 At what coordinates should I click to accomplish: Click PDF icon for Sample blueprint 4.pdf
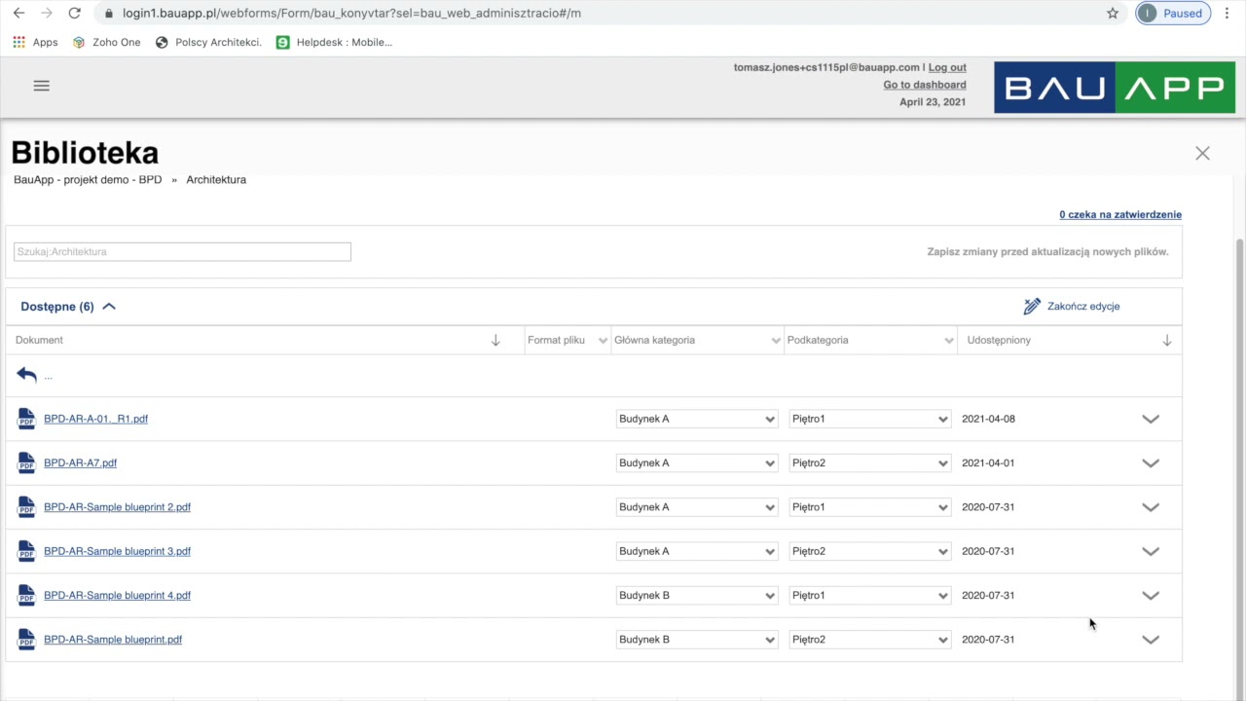26,596
